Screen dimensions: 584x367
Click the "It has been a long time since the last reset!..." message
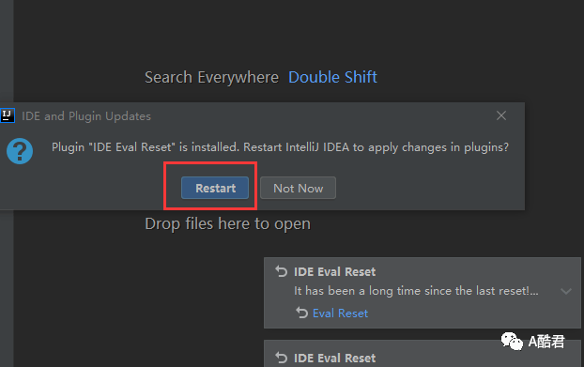click(x=416, y=291)
